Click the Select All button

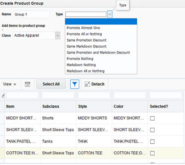[x=51, y=84]
